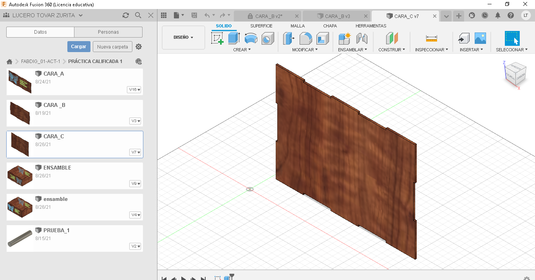Open ENSAMBLE version V9 dropdown

pyautogui.click(x=136, y=184)
